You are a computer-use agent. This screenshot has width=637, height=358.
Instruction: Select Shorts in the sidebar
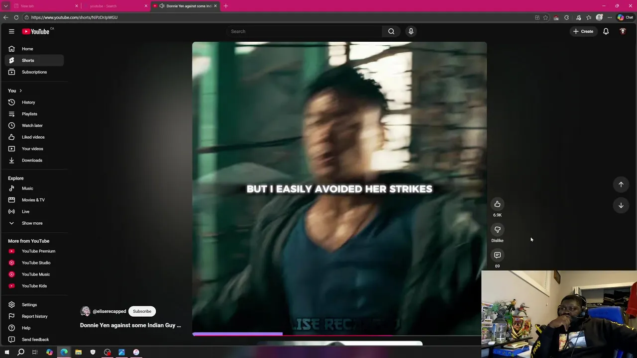click(x=34, y=60)
